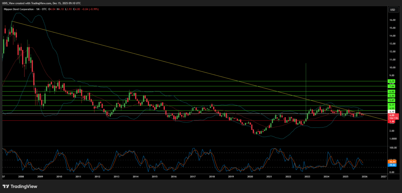Click the white 4.19 price label
Viewport: 402px width, 193px height.
(x=391, y=112)
